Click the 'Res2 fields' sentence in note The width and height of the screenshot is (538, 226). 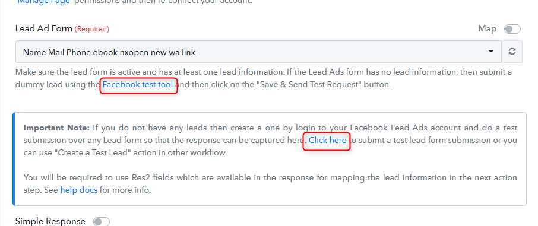pos(270,184)
